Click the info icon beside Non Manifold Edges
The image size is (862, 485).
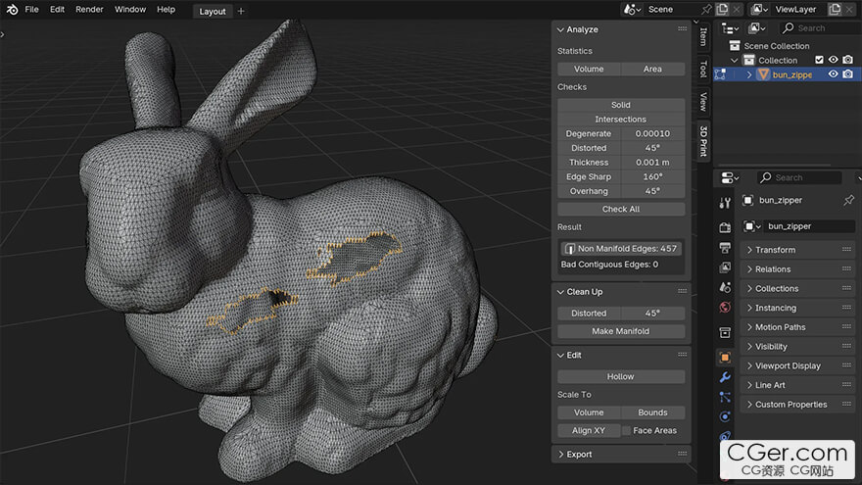[x=570, y=249]
